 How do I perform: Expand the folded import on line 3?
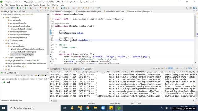click(x=54, y=19)
